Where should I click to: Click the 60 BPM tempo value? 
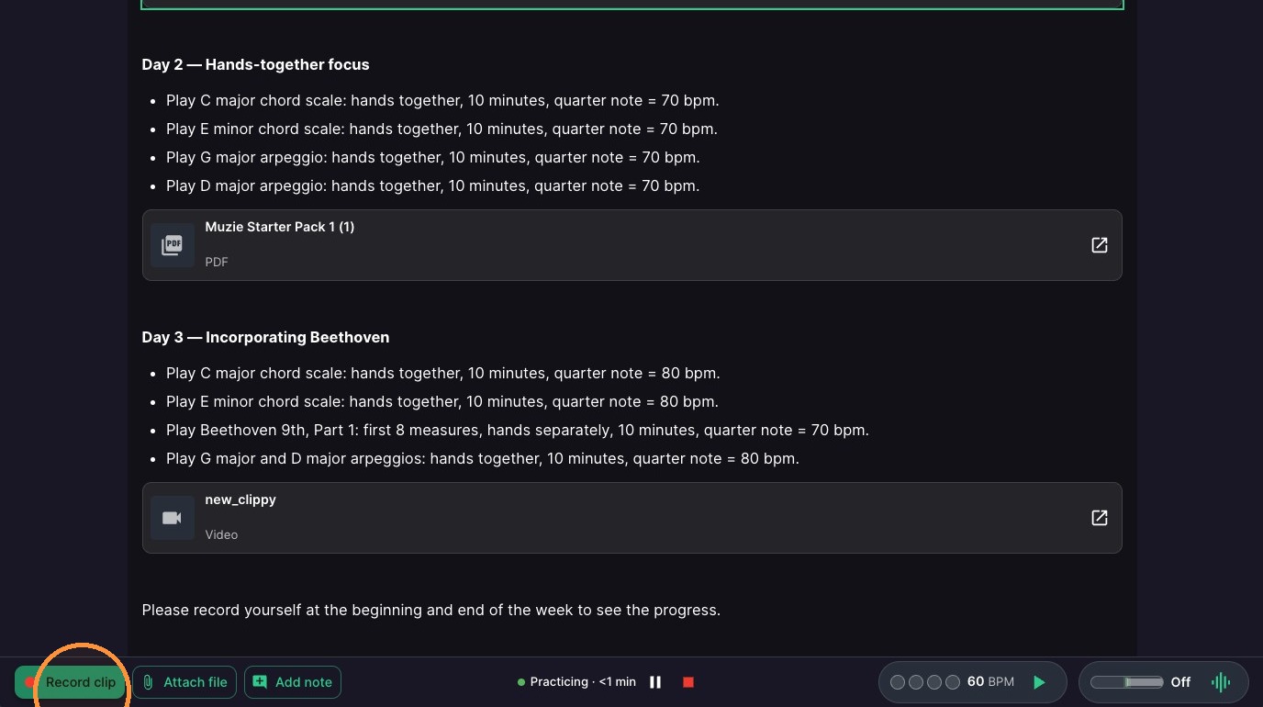(x=990, y=682)
